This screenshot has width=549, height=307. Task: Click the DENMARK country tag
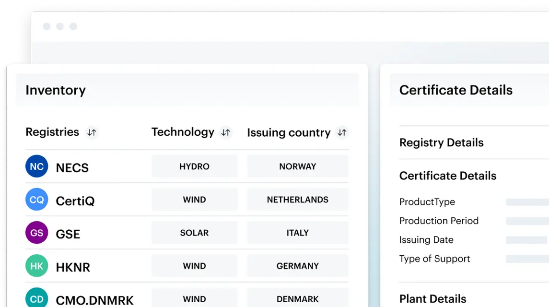tap(298, 298)
